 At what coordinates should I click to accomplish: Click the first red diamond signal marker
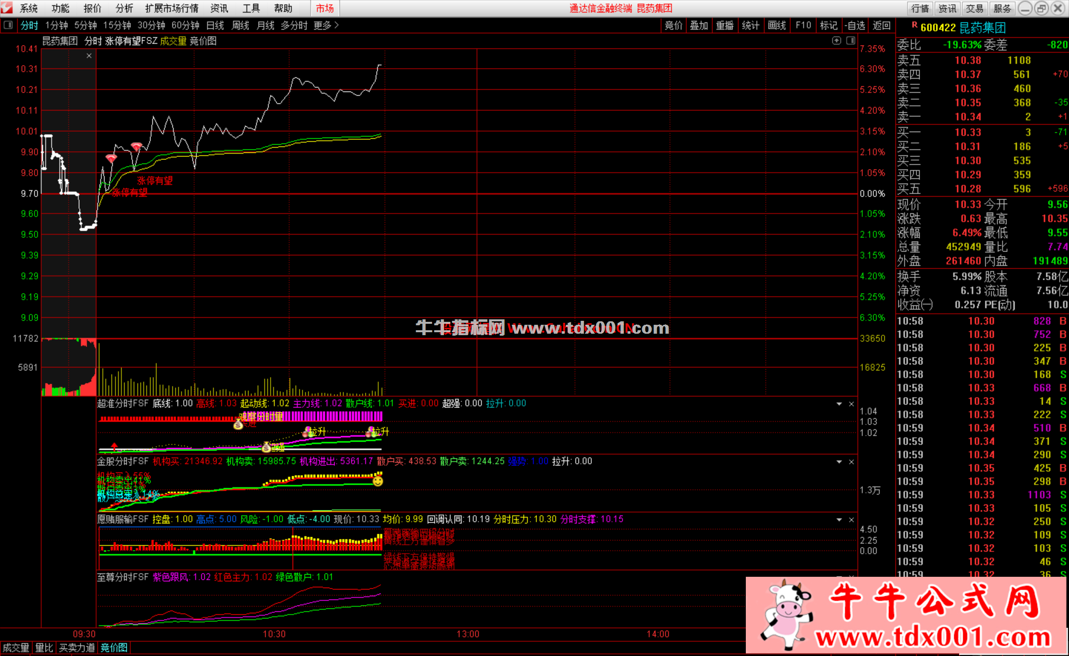click(x=111, y=159)
